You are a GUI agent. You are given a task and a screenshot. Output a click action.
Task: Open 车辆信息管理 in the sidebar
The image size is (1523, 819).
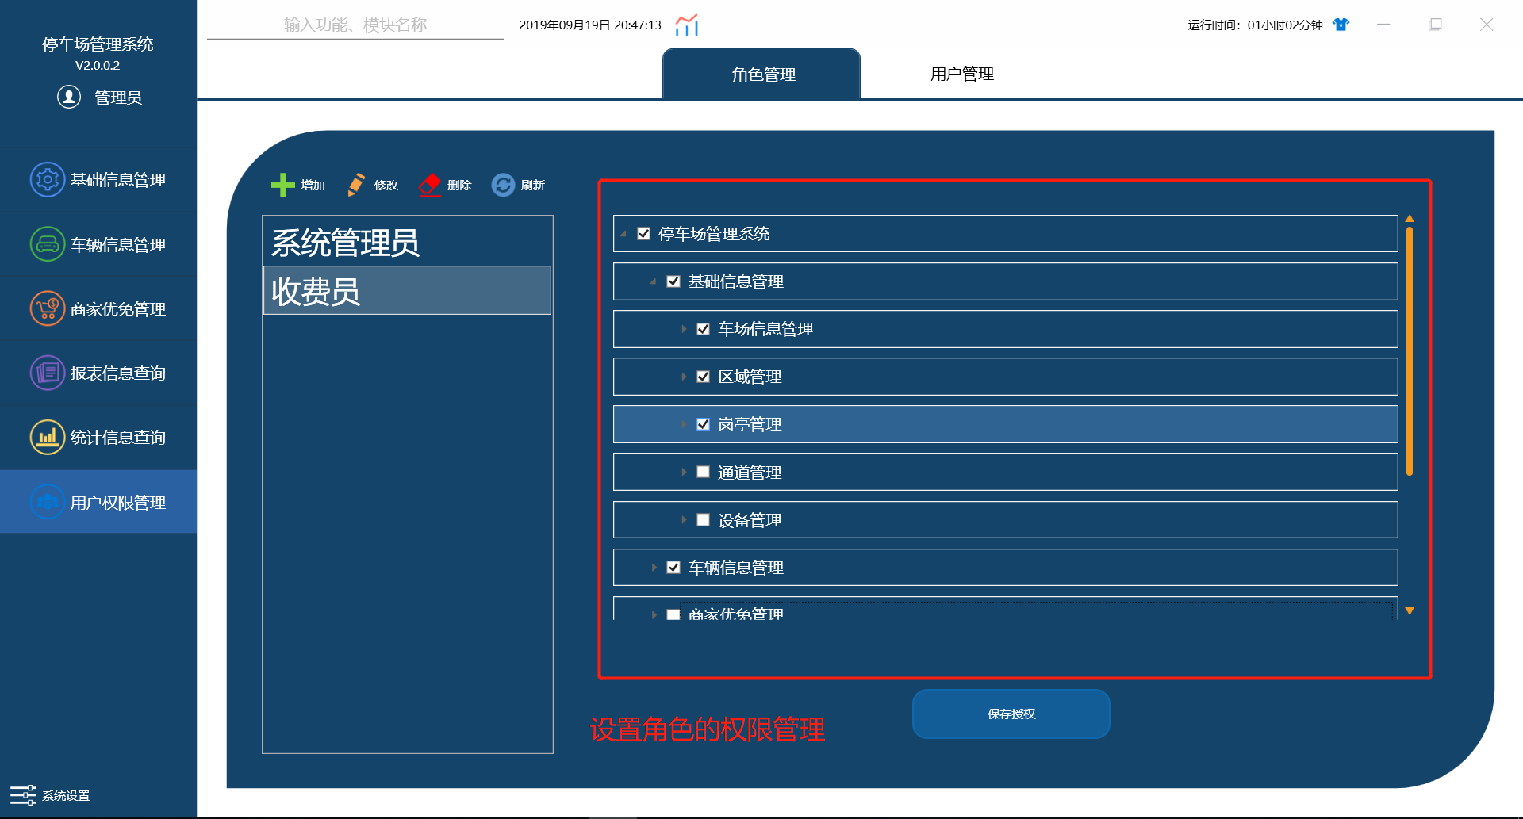point(98,244)
